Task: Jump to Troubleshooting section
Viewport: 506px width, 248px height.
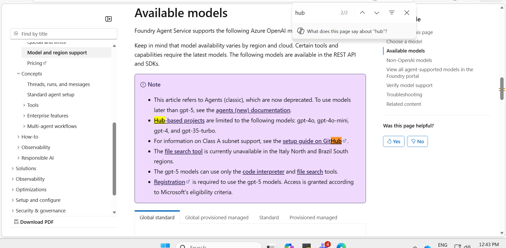Action: point(404,94)
